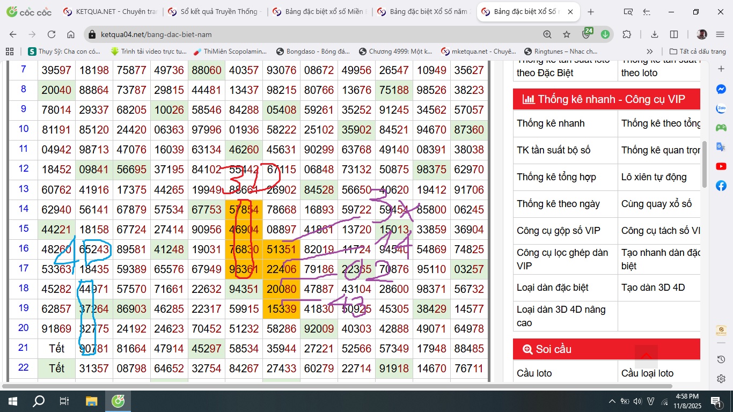Bookmark this page with the star icon
Screen dimensions: 733x412
click(567, 34)
